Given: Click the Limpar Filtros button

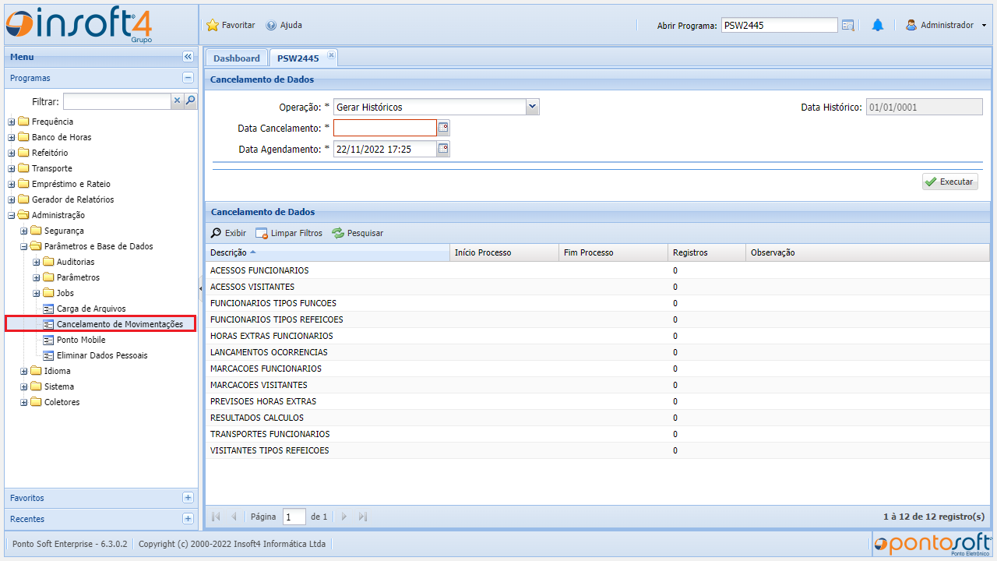Looking at the screenshot, I should (x=289, y=233).
